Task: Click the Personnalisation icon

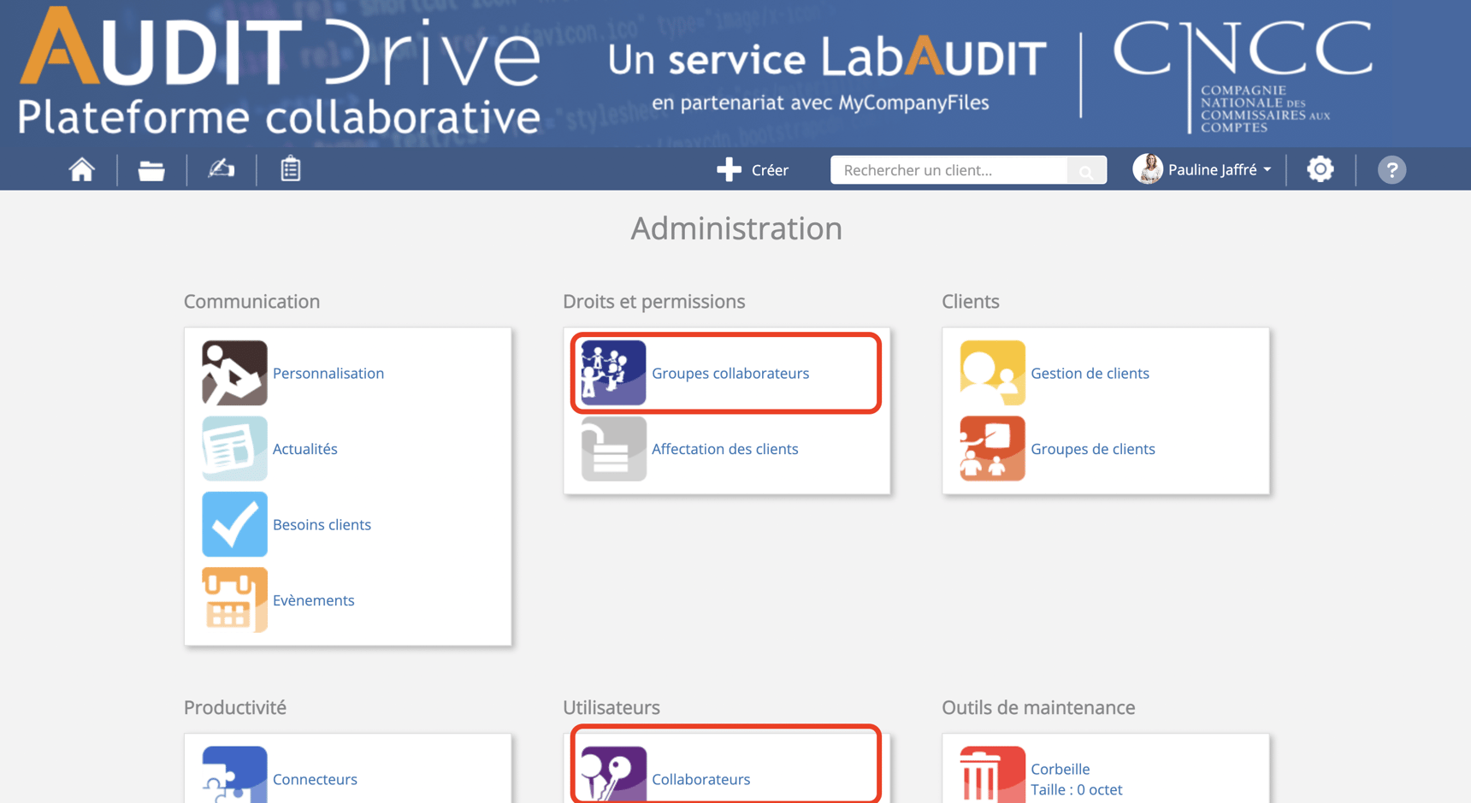Action: [234, 373]
